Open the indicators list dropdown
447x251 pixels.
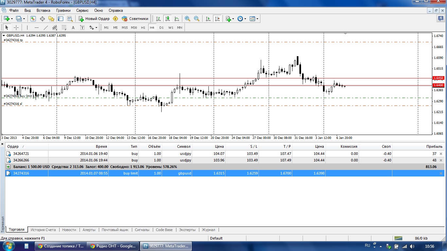point(229,19)
